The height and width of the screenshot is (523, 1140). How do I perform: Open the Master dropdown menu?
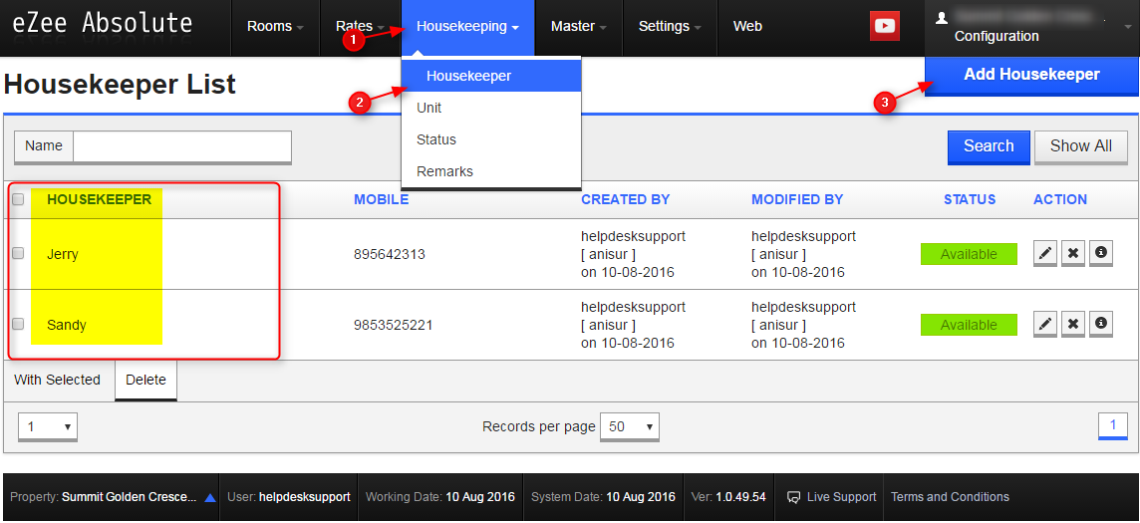click(x=579, y=27)
